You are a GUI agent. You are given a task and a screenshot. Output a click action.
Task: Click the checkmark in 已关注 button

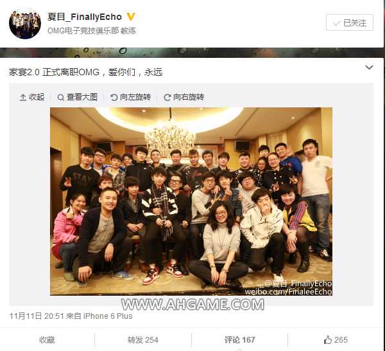pyautogui.click(x=336, y=23)
